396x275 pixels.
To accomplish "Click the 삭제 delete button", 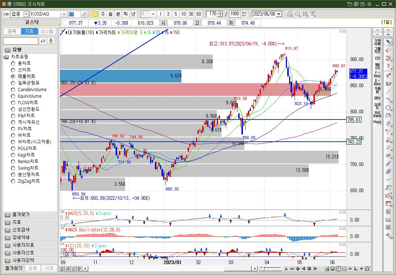I will (49, 268).
